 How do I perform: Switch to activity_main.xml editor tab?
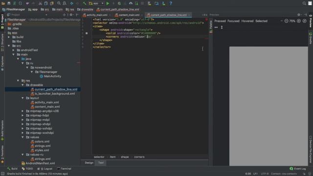coord(97,15)
